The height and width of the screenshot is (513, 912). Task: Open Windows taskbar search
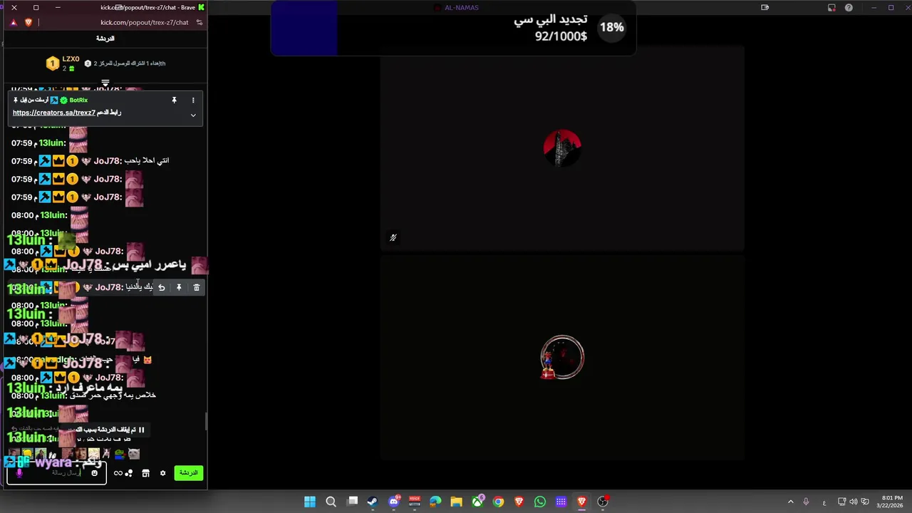331,502
